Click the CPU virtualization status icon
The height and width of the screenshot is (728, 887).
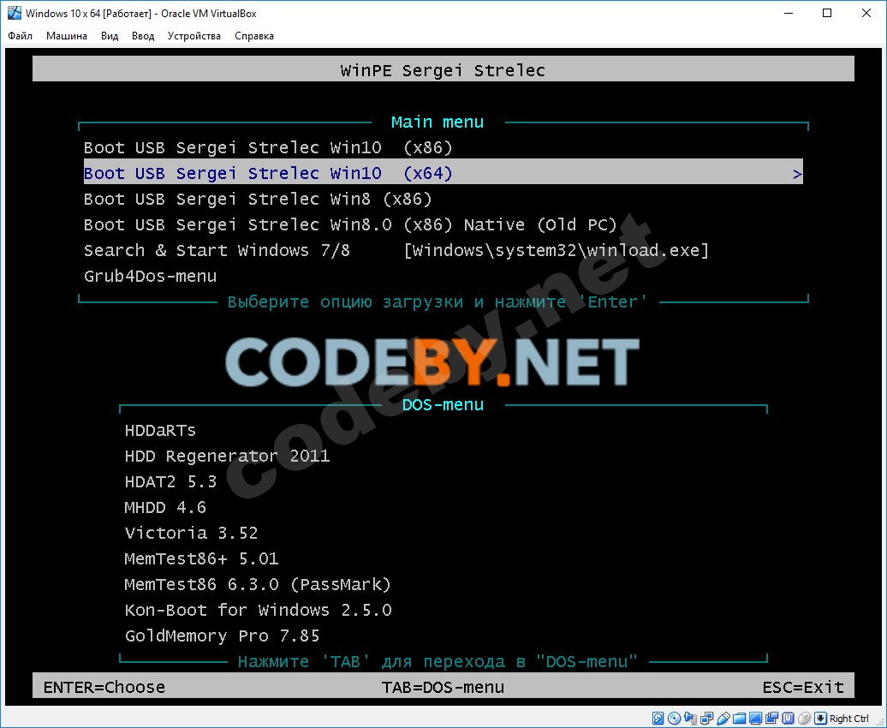(x=788, y=719)
